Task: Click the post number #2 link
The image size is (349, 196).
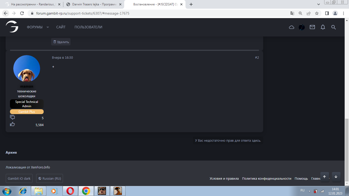Action: pos(257,58)
